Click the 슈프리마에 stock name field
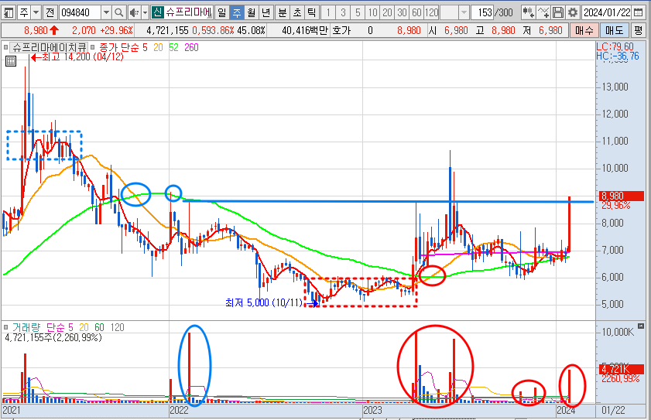This screenshot has width=651, height=420. (x=189, y=13)
